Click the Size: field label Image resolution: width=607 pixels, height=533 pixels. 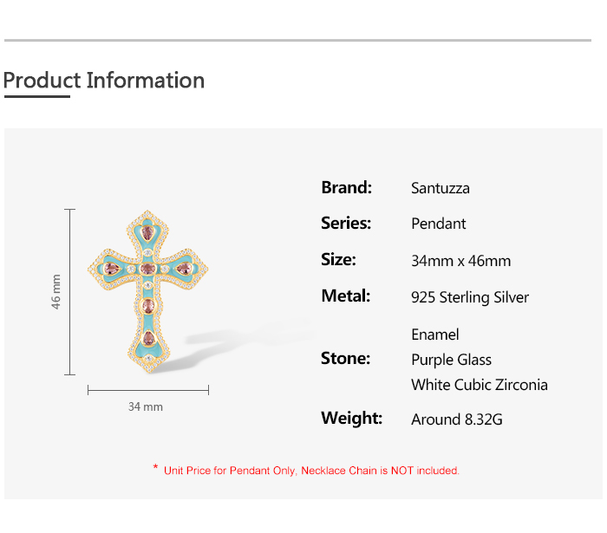click(338, 259)
